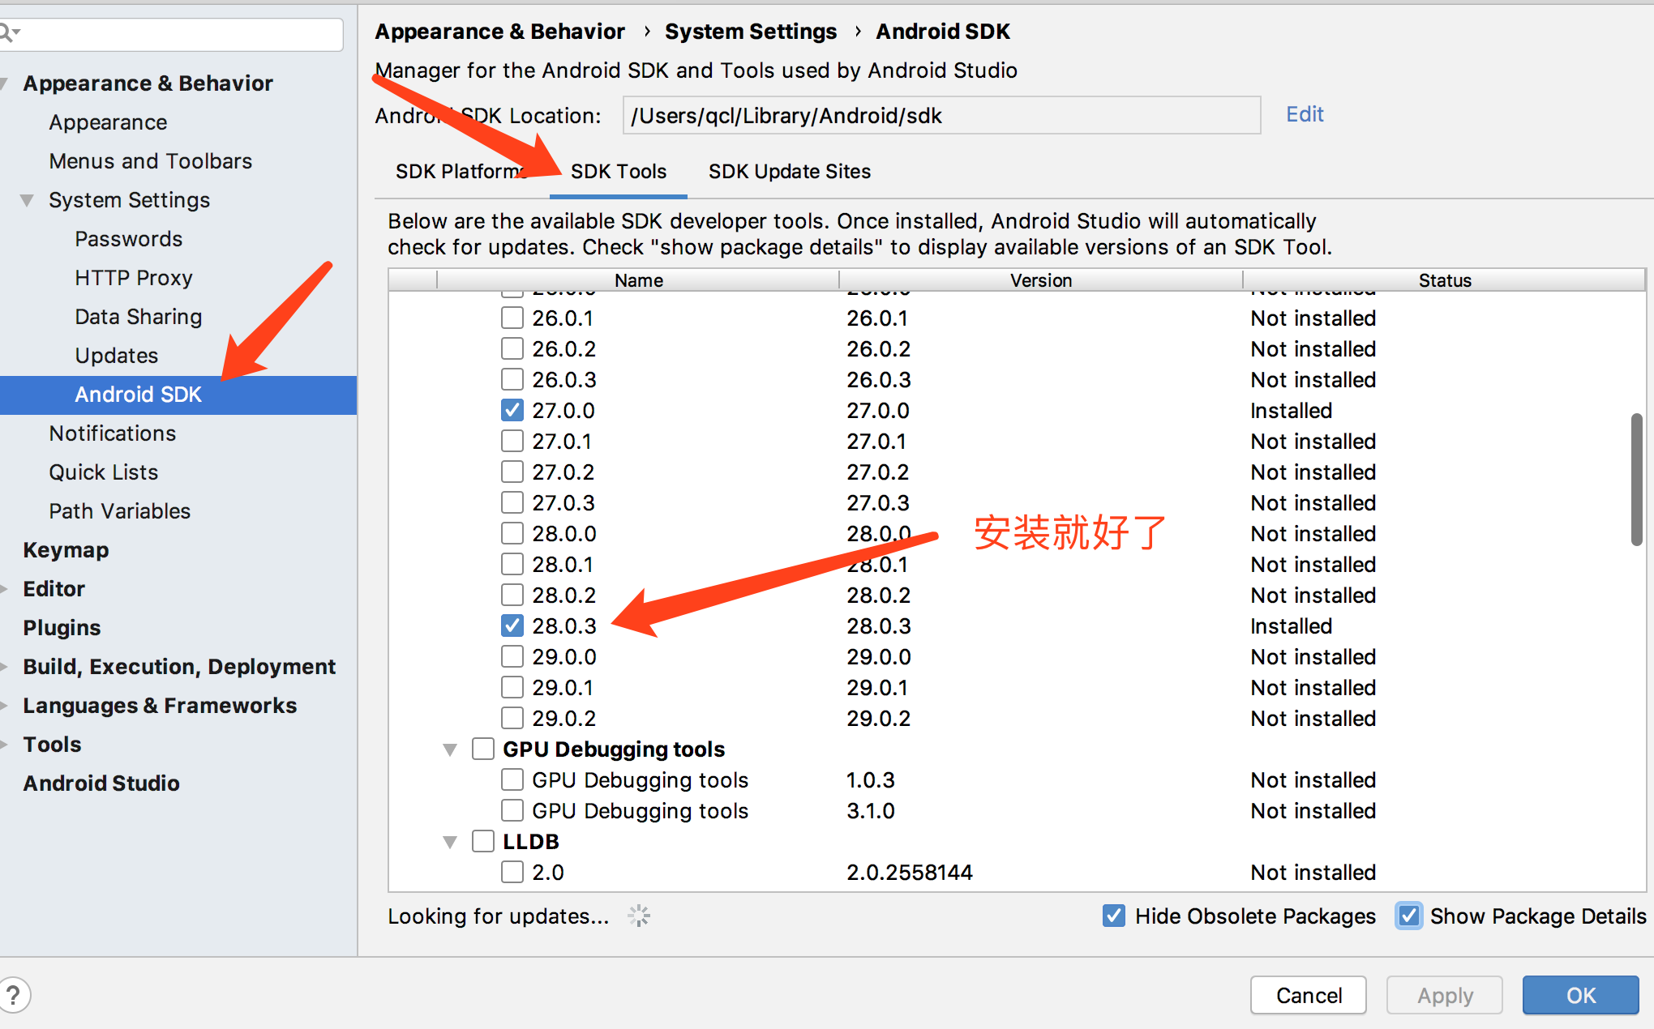The image size is (1654, 1029).
Task: Toggle Hide Obsolete Packages checkbox
Action: (x=1114, y=916)
